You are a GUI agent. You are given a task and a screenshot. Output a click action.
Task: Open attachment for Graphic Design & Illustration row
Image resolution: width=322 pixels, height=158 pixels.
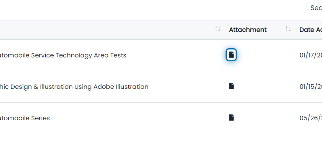[x=231, y=86]
